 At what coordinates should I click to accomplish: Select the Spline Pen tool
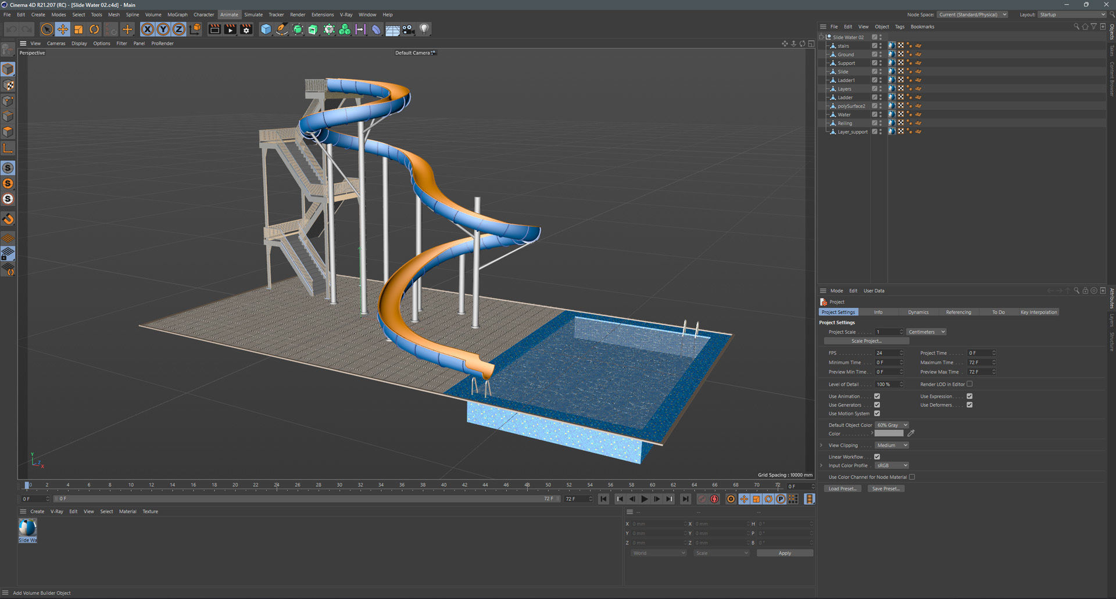click(281, 29)
